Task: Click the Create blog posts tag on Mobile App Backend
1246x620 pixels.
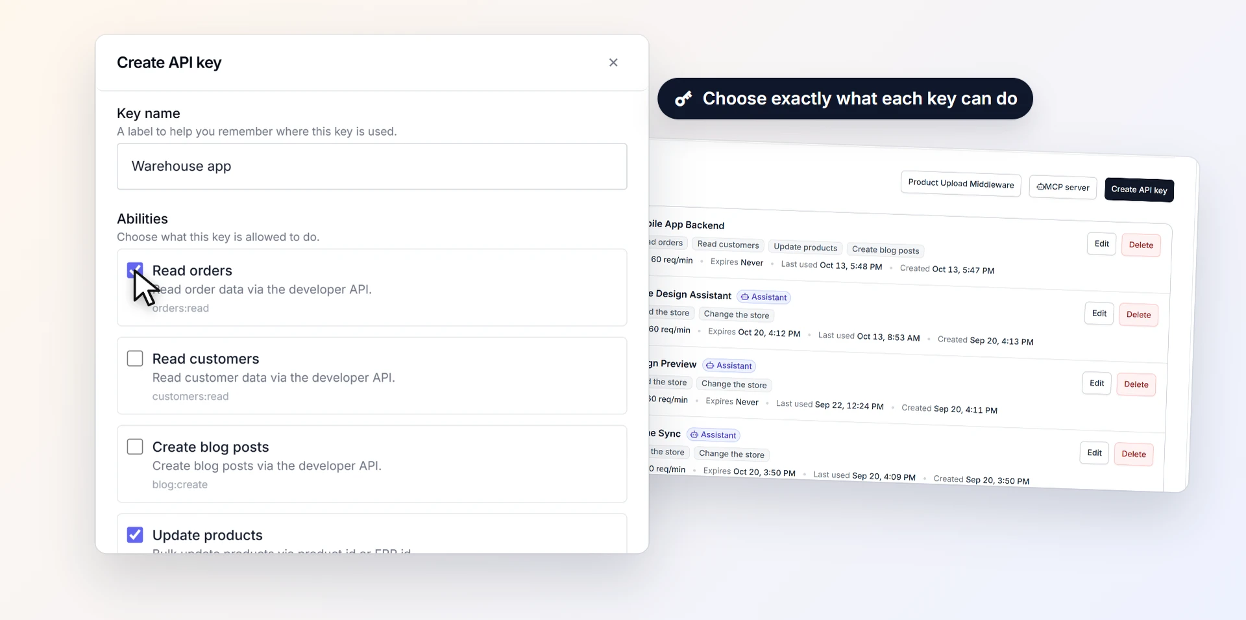Action: tap(885, 250)
